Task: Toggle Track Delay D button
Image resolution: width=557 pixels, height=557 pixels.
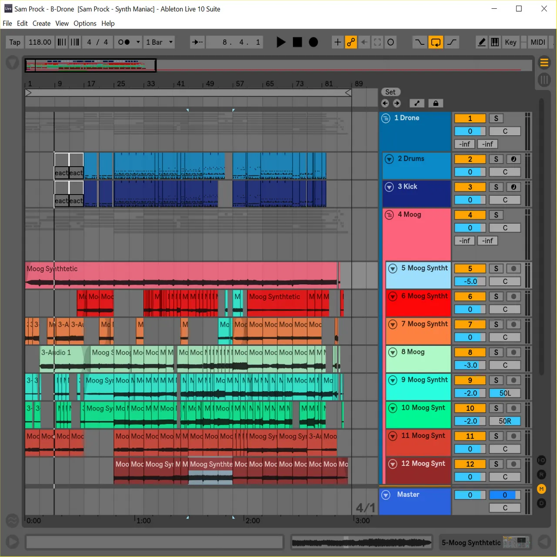Action: 541,503
